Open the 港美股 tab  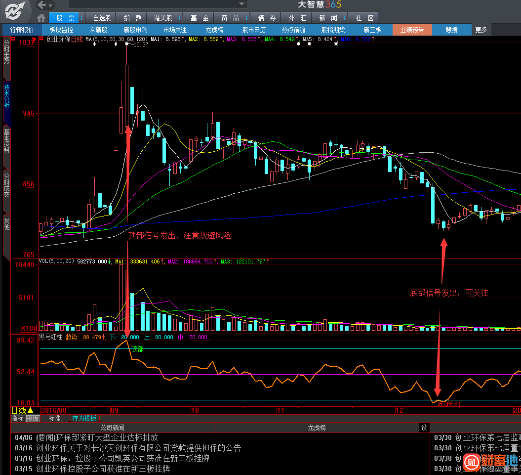click(163, 18)
